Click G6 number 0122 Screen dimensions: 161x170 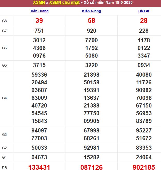click(144, 48)
